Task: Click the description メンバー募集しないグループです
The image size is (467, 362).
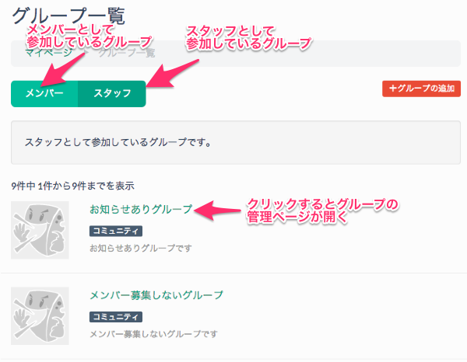Action: pos(154,334)
